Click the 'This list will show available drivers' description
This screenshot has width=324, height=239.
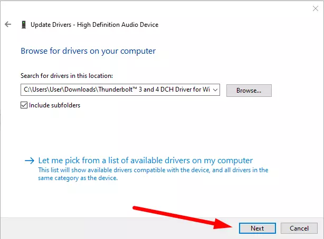coord(153,170)
